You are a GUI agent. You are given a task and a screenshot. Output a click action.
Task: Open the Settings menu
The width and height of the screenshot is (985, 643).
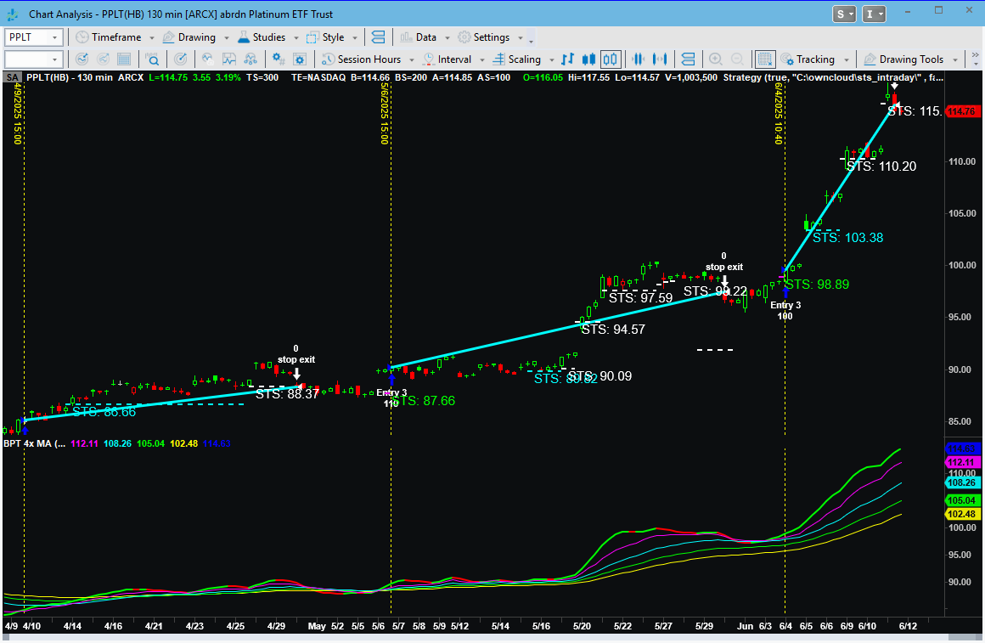click(x=483, y=37)
